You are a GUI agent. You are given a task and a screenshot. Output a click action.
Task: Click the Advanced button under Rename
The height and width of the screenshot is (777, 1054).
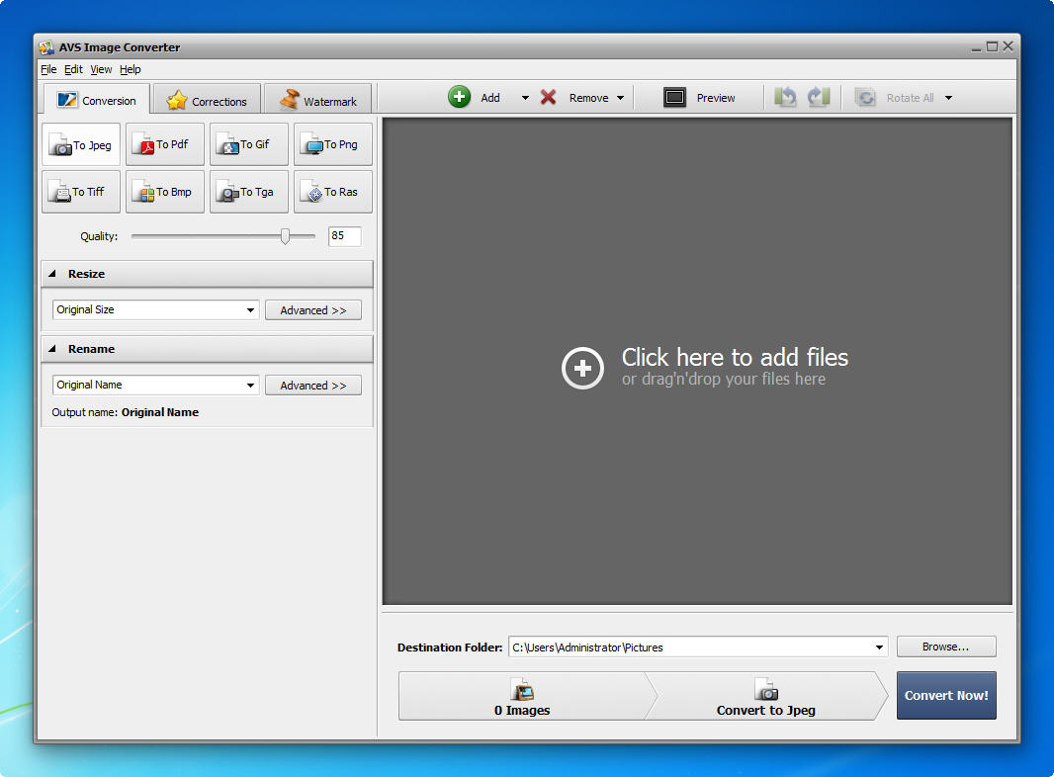(313, 386)
